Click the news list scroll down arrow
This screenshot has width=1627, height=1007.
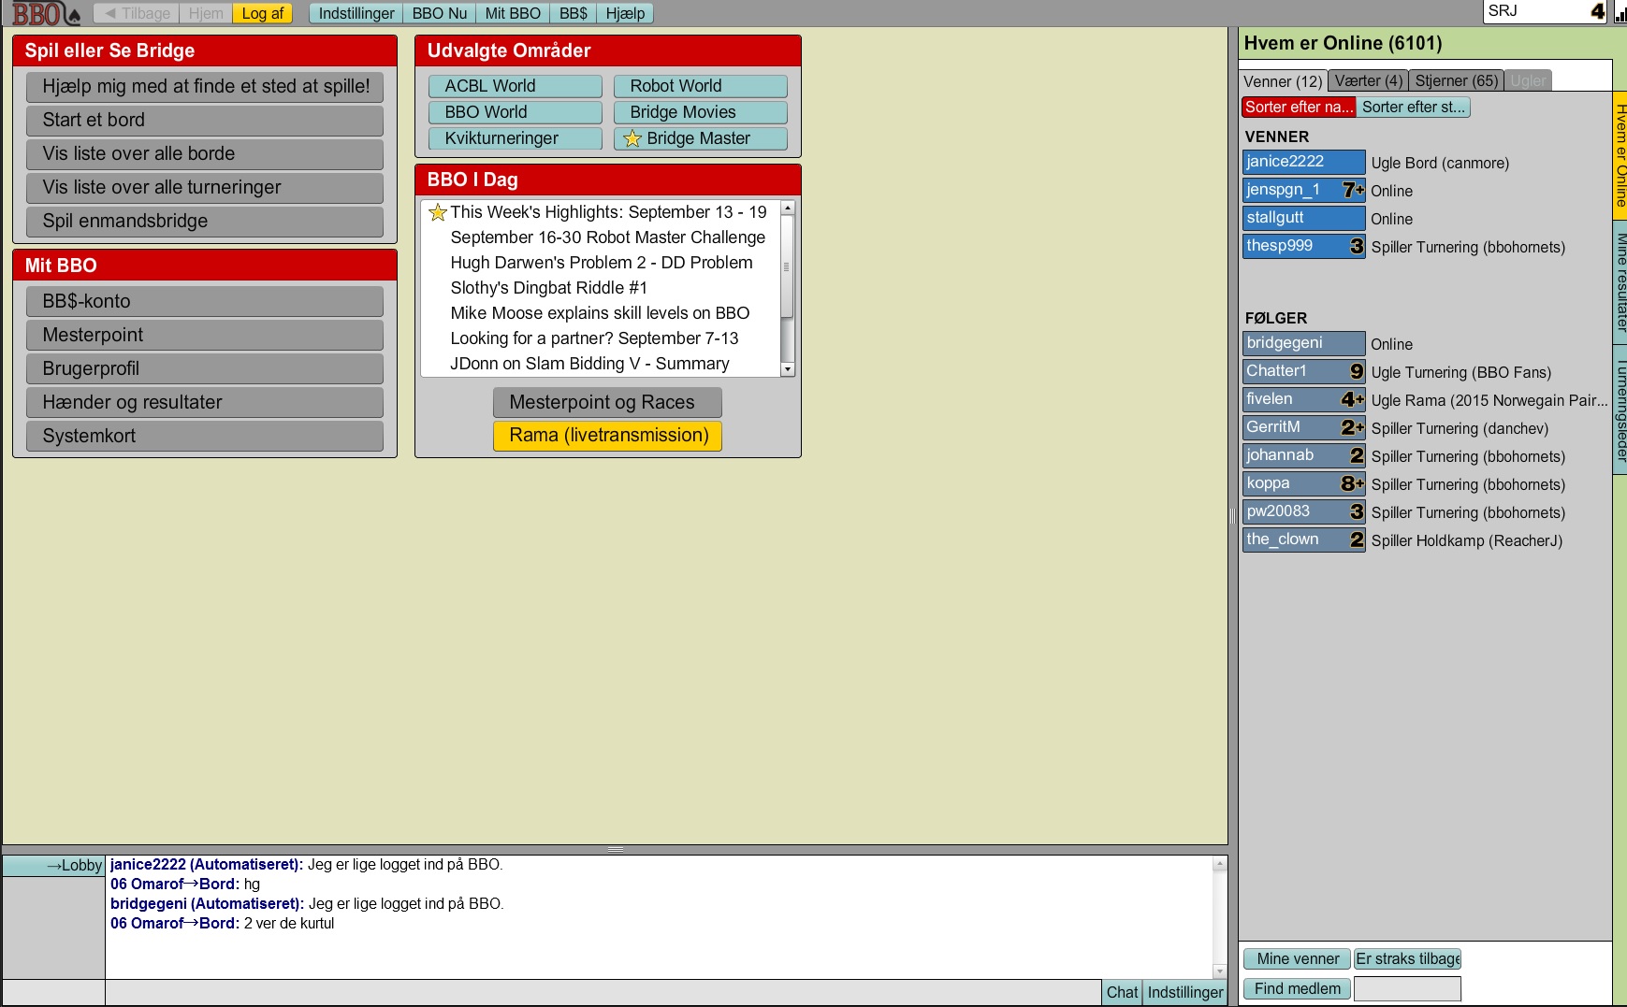click(x=788, y=369)
